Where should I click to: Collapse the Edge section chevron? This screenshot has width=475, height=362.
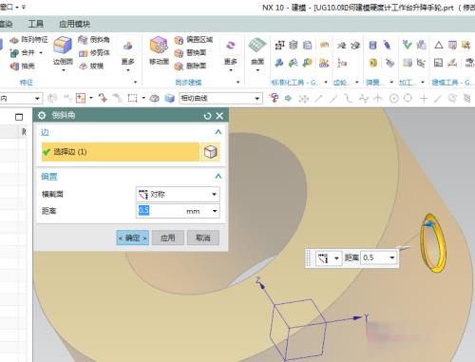218,132
